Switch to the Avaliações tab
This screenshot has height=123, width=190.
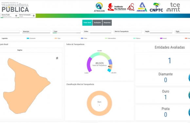(97, 23)
